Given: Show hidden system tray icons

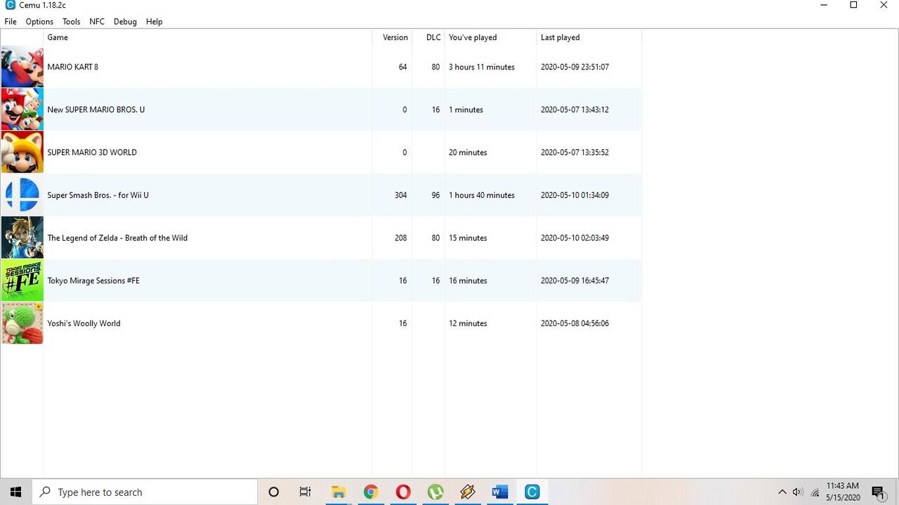Looking at the screenshot, I should click(782, 492).
